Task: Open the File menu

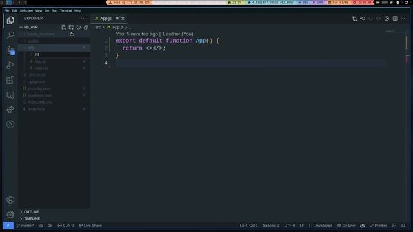Action: point(6,10)
